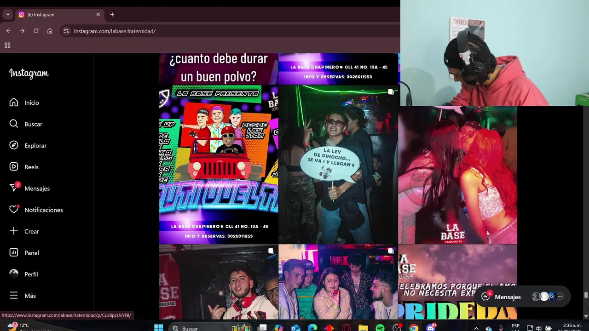The image size is (589, 331).
Task: Open the Más hamburger menu icon
Action: pyautogui.click(x=14, y=295)
